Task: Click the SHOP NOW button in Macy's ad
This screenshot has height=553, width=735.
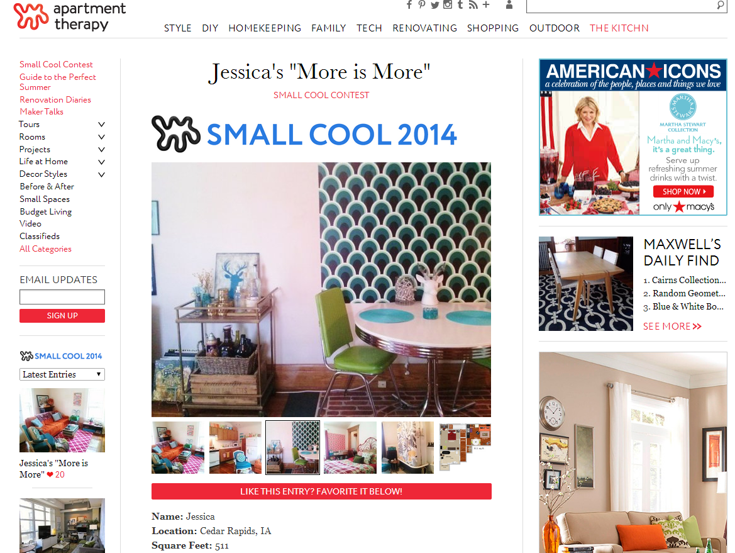Action: 683,191
